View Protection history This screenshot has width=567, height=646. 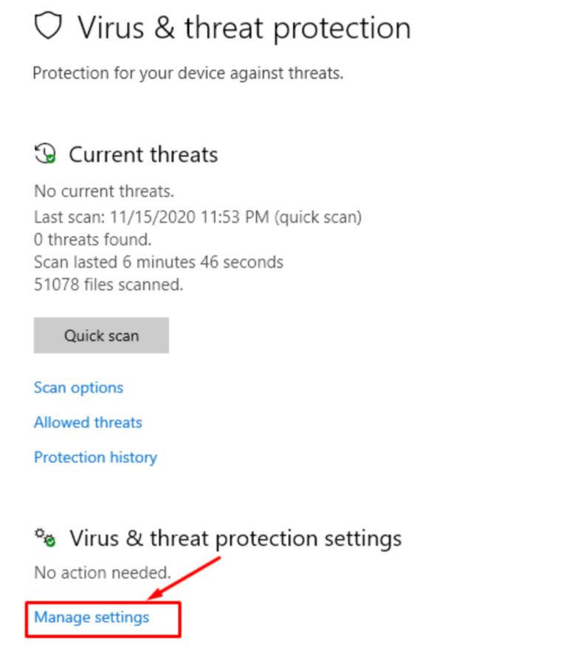point(95,457)
